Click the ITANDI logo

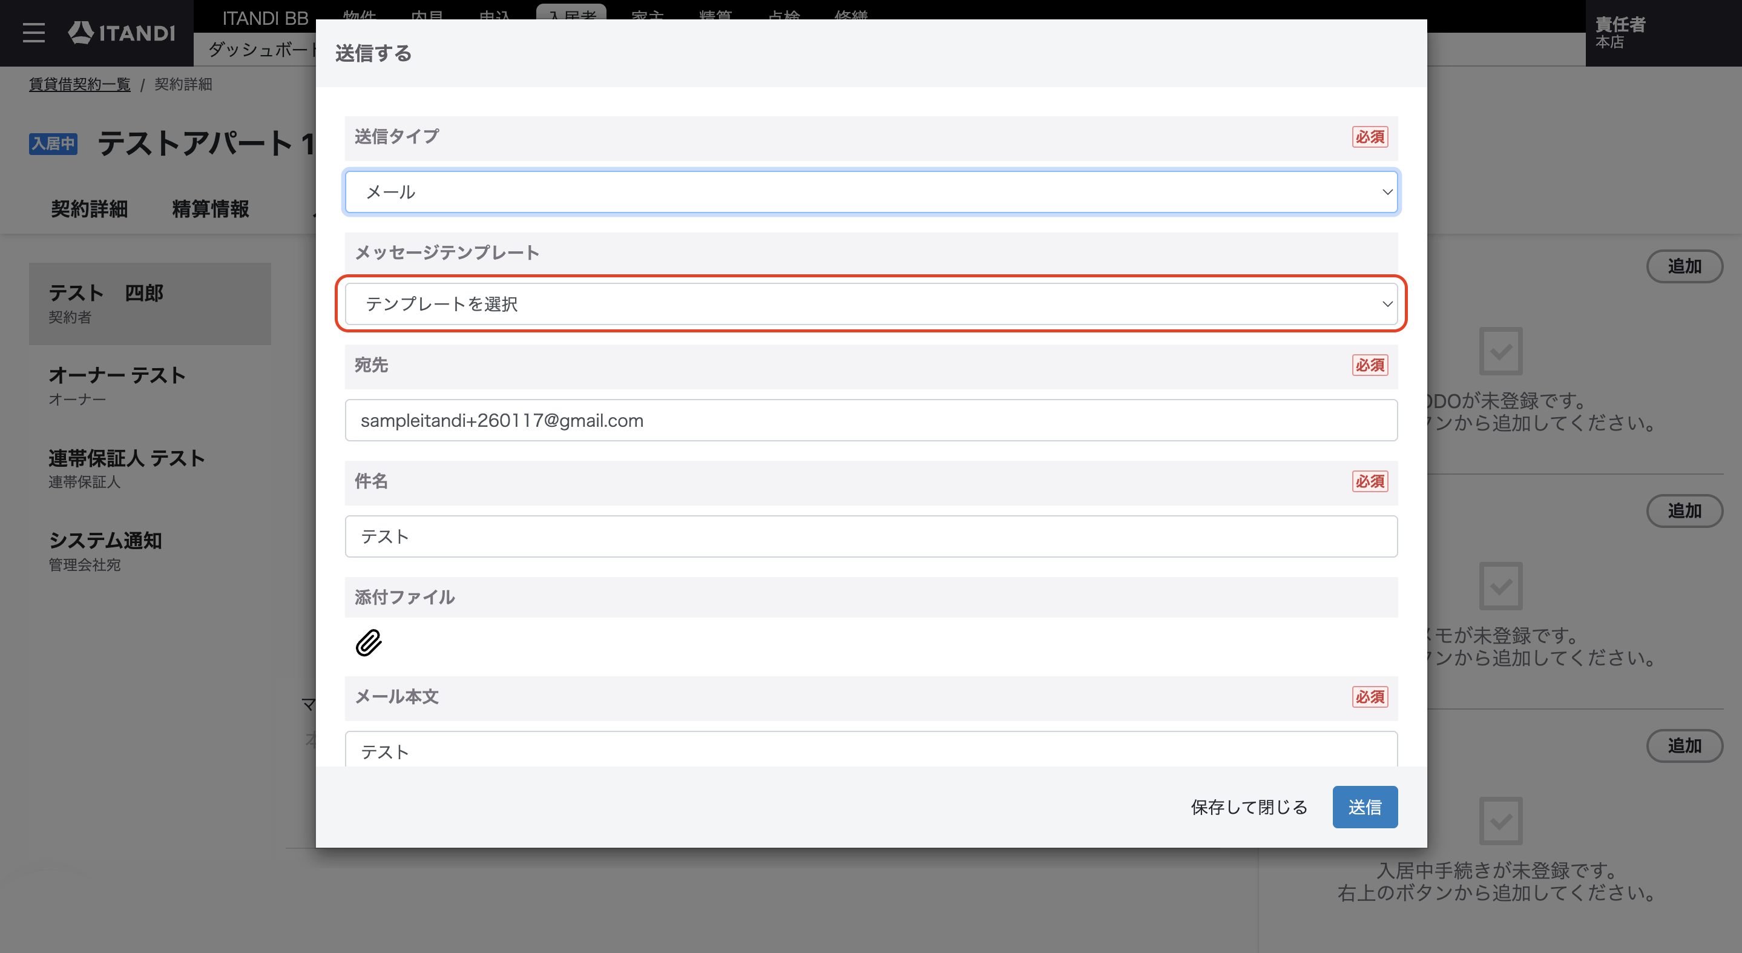pos(122,33)
